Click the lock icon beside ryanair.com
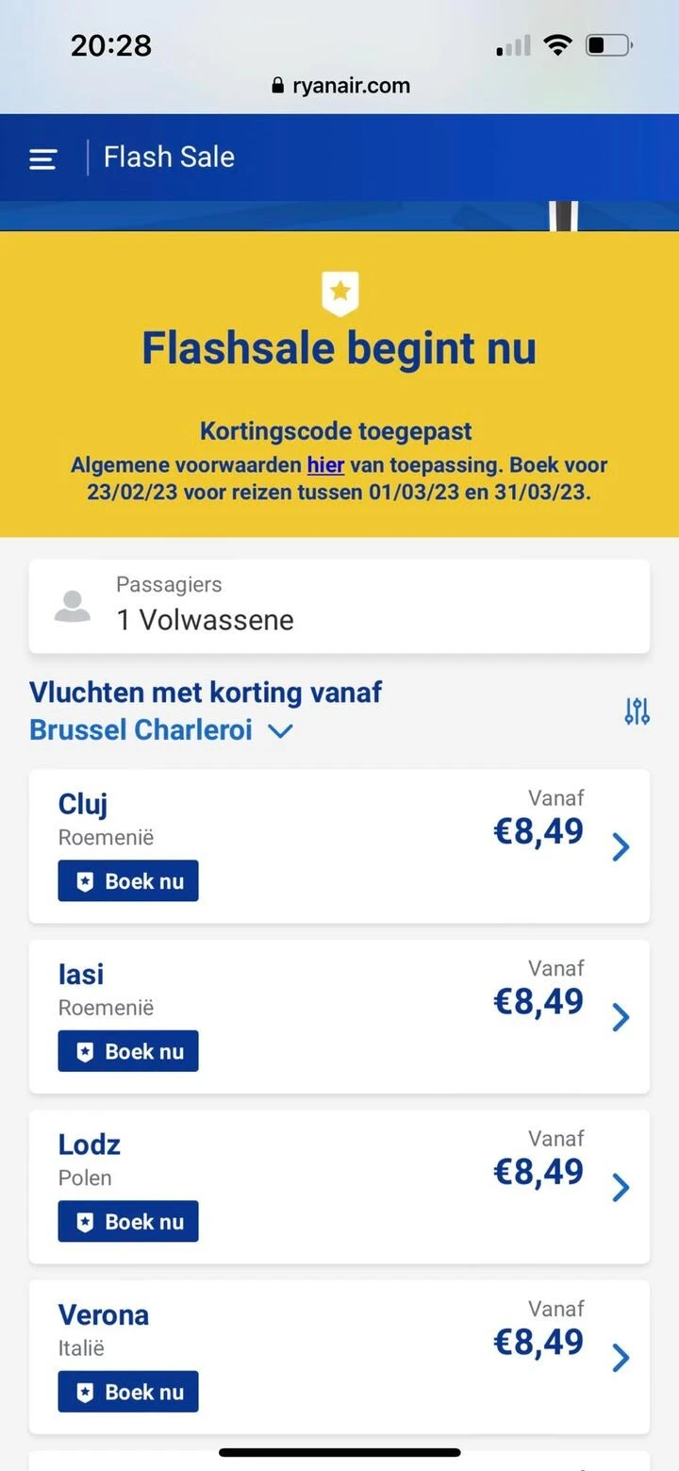679x1471 pixels. (276, 85)
